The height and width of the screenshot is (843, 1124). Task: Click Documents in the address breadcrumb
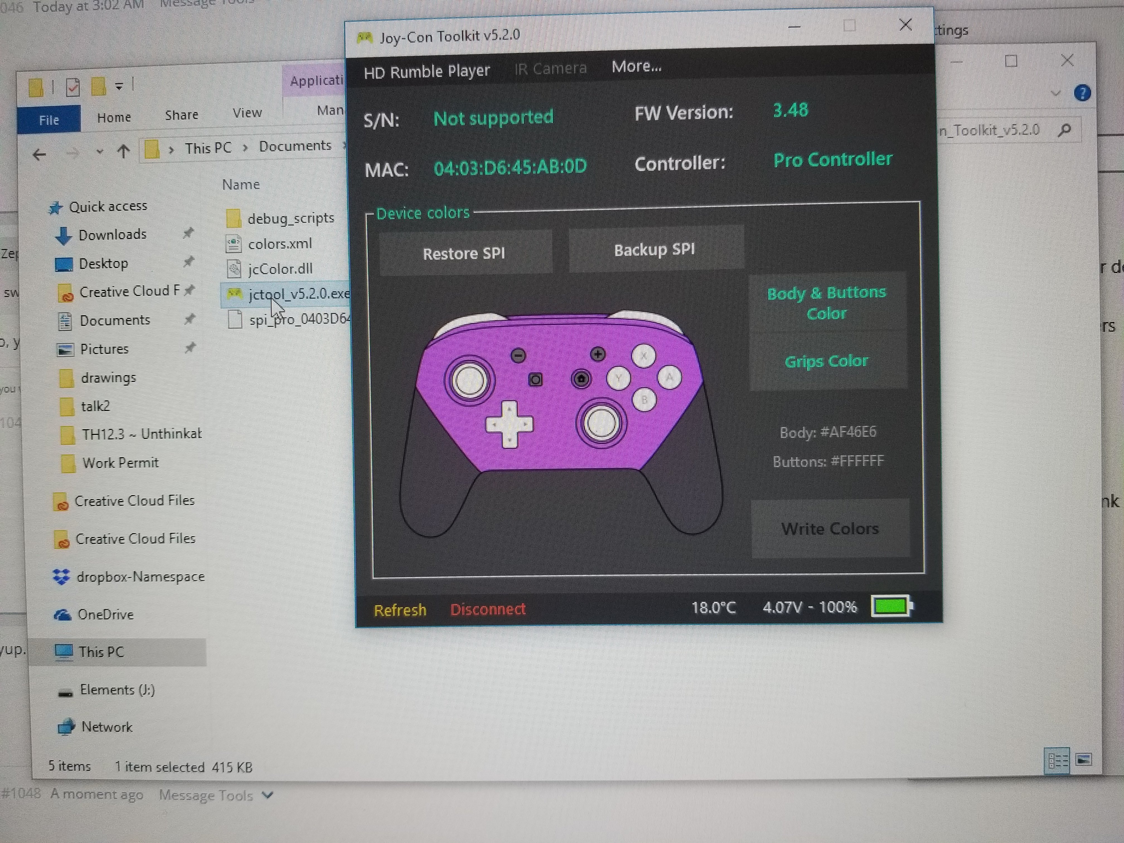click(x=295, y=146)
